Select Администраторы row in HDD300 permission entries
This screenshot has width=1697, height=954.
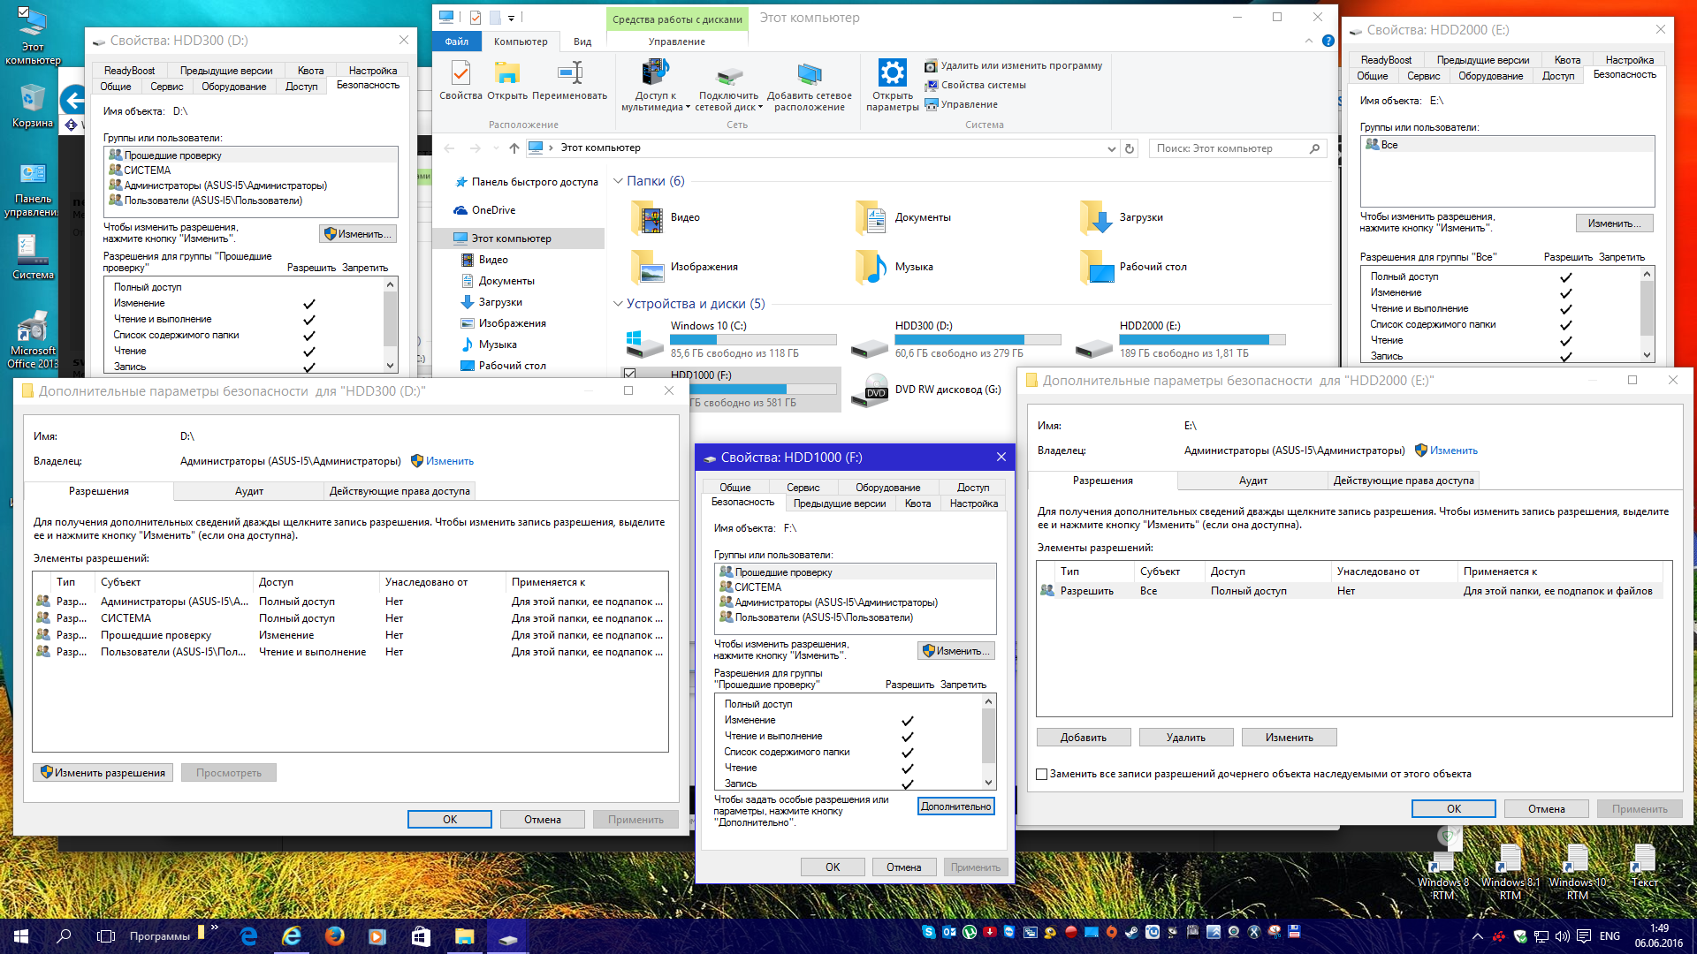(x=350, y=602)
